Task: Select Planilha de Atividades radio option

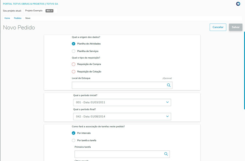Action: click(74, 44)
